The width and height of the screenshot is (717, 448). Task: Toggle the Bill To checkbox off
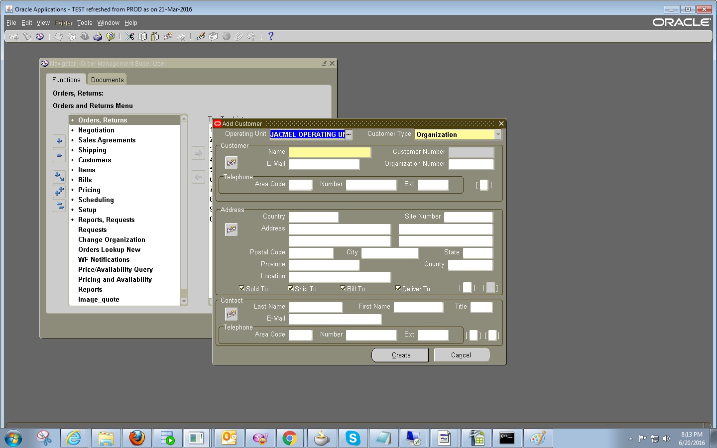pyautogui.click(x=343, y=288)
